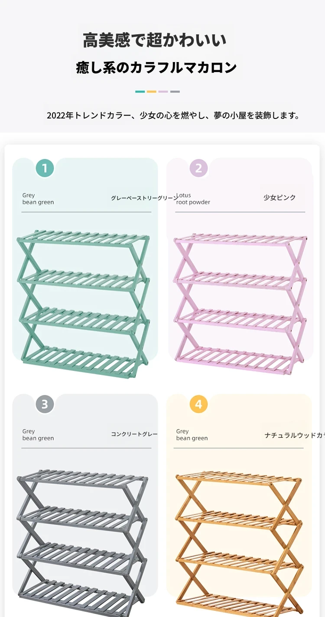This screenshot has width=325, height=617.
Task: Click the グレーペーストリーグリーン label
Action: pos(144,198)
